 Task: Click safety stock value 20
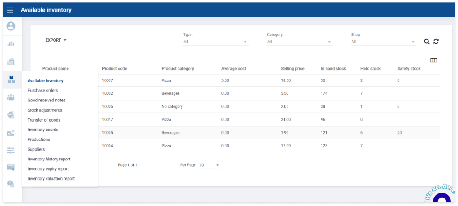(399, 133)
